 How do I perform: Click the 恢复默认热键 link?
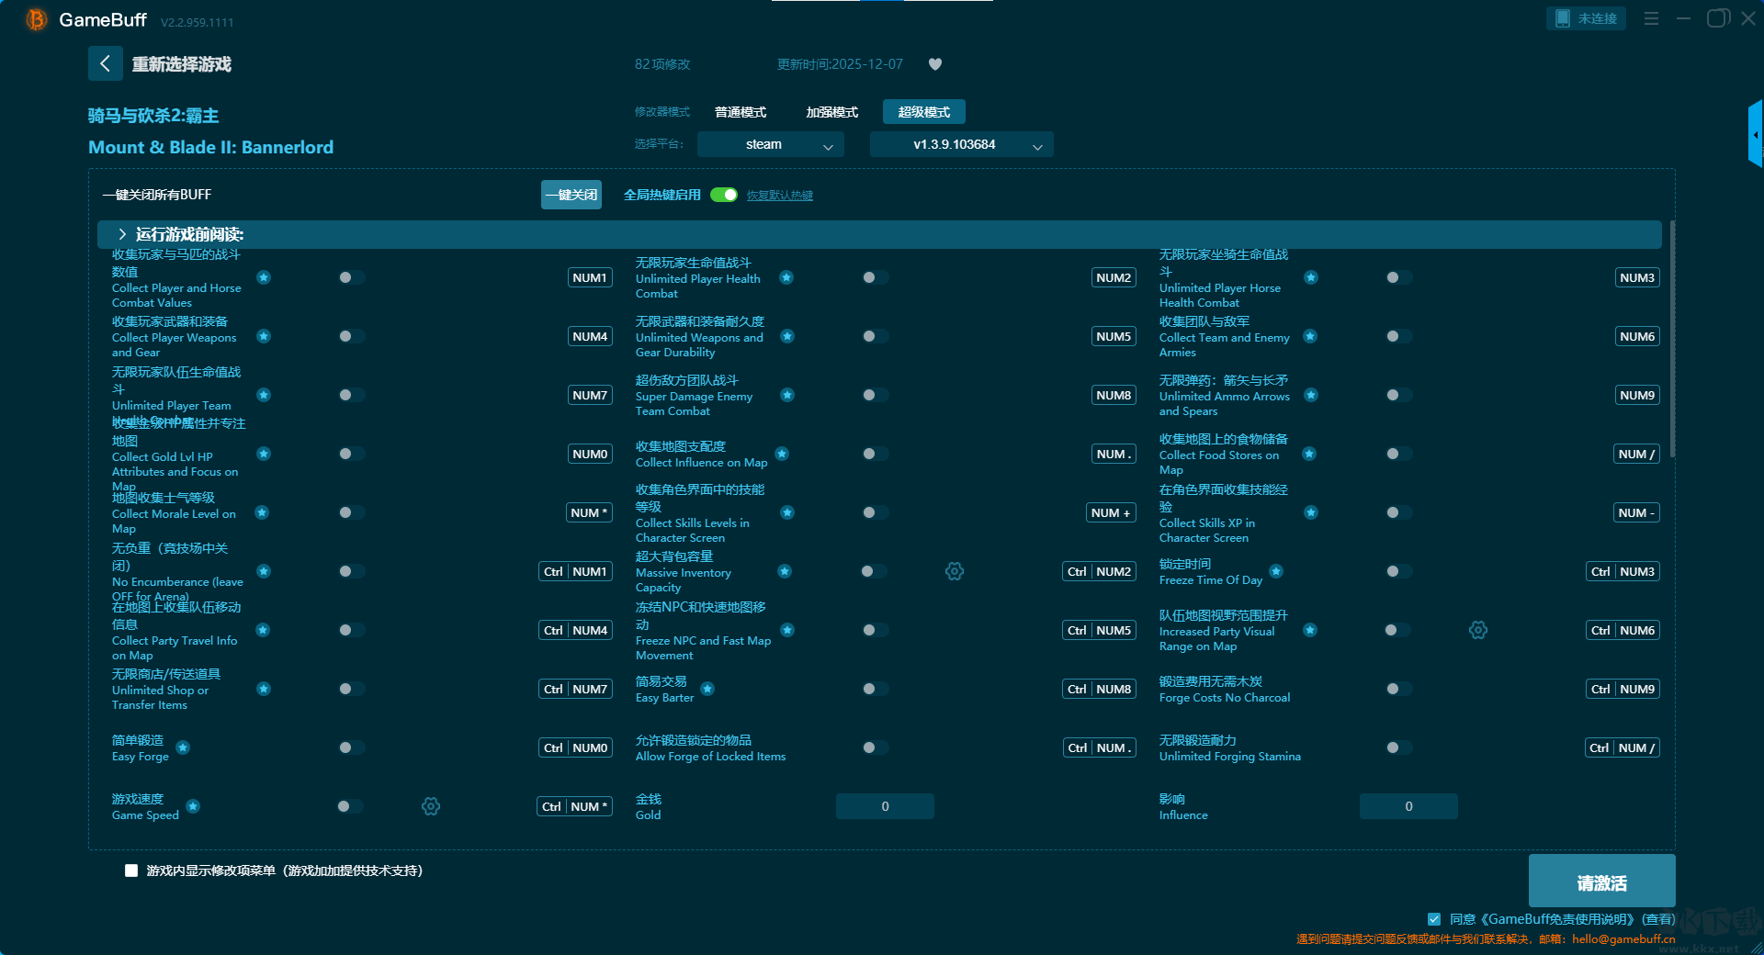pyautogui.click(x=779, y=196)
